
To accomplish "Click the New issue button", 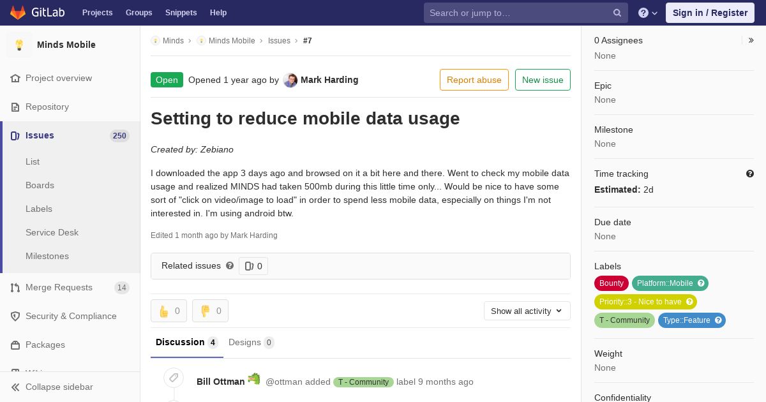I will tap(543, 80).
